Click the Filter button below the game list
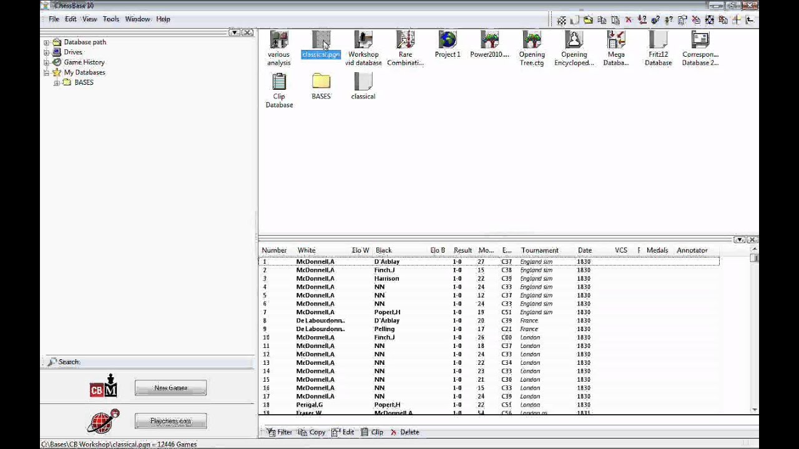The height and width of the screenshot is (449, 799). 279,432
